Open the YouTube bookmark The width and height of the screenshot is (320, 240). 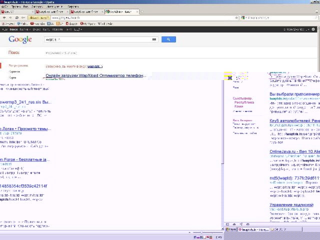tap(37, 23)
